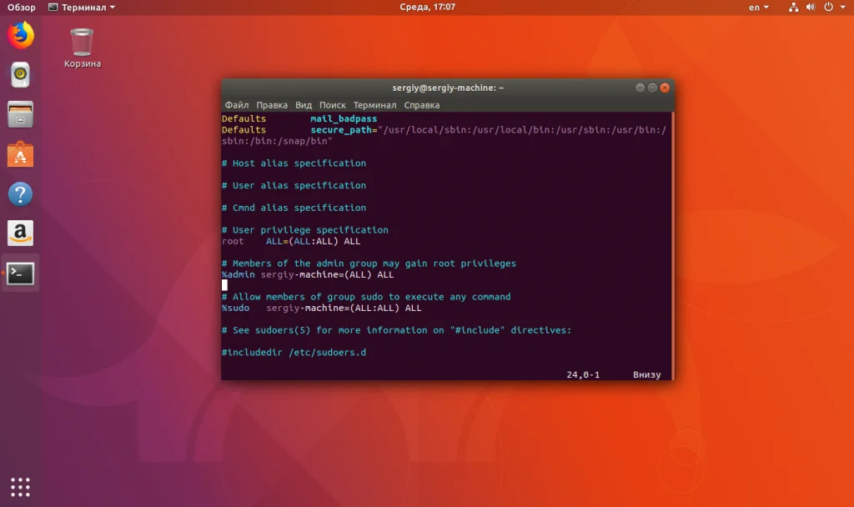Image resolution: width=854 pixels, height=507 pixels.
Task: Open the Files manager dock icon
Action: (20, 114)
